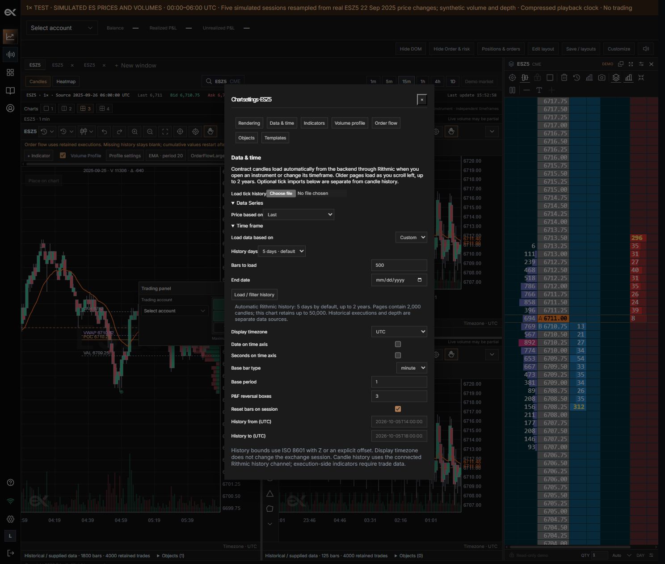
Task: Toggle the Volume Profile checkbox
Action: point(63,156)
